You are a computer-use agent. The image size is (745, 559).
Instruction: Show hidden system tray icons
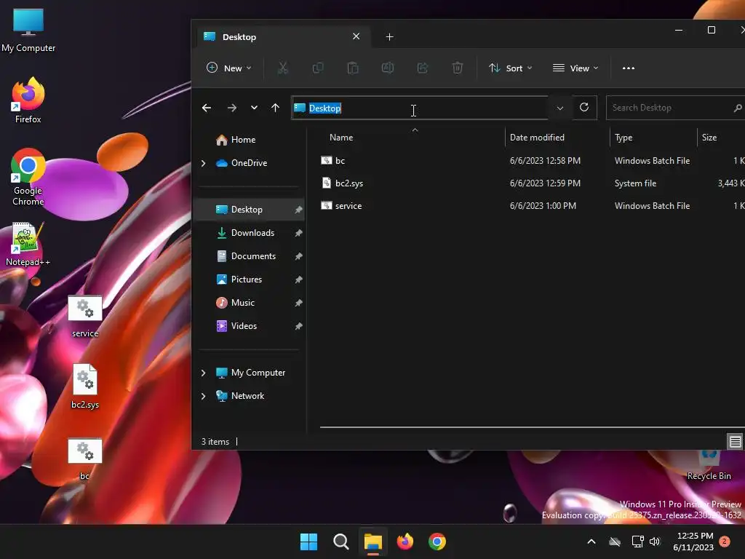[x=591, y=542]
